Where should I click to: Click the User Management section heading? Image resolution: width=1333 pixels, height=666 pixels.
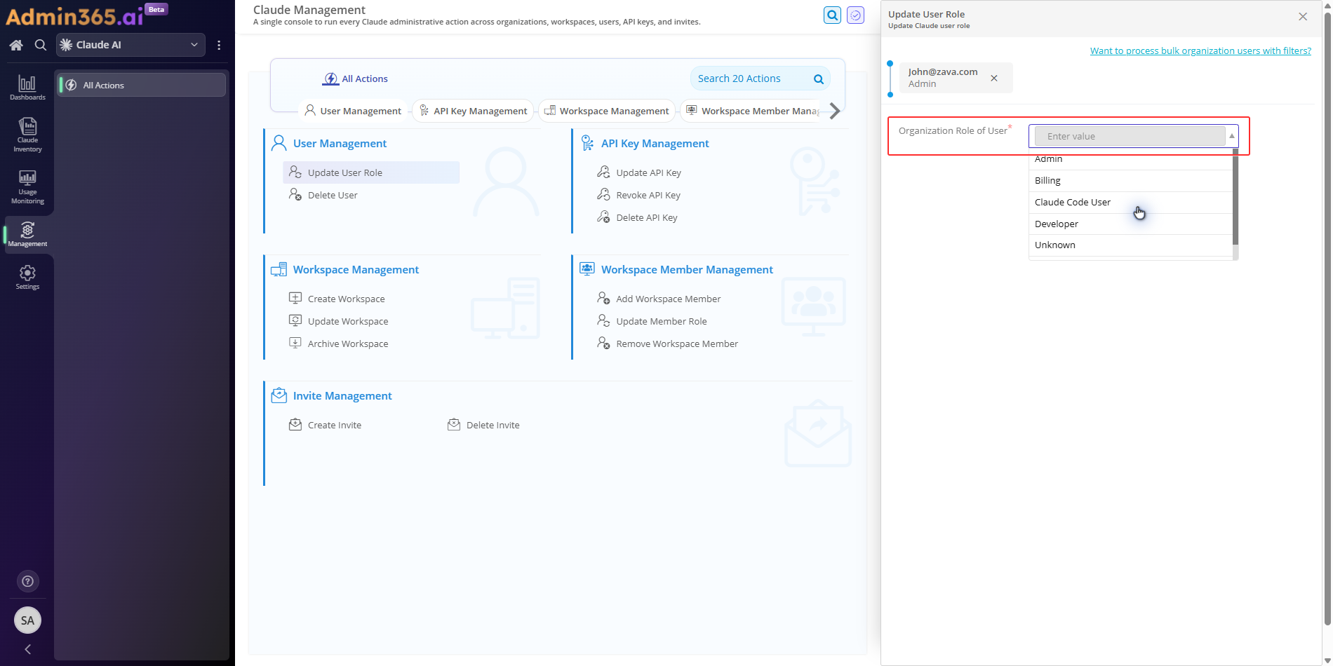click(x=340, y=143)
